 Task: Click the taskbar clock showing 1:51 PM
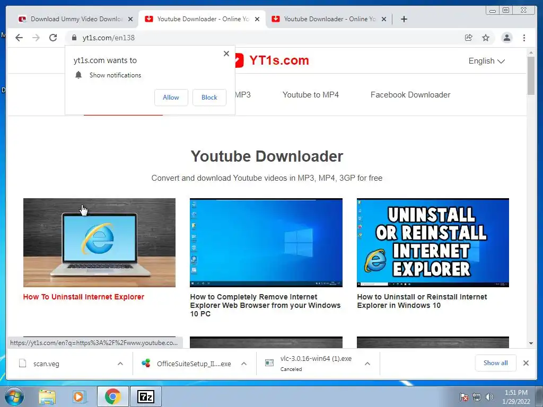(x=516, y=397)
